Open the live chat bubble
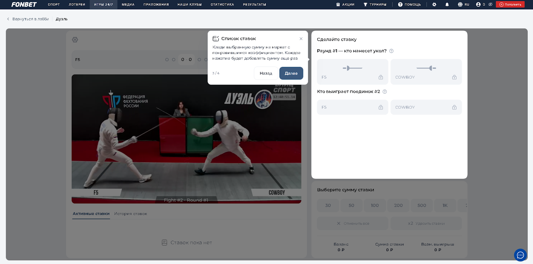This screenshot has width=533, height=264. pyautogui.click(x=520, y=255)
